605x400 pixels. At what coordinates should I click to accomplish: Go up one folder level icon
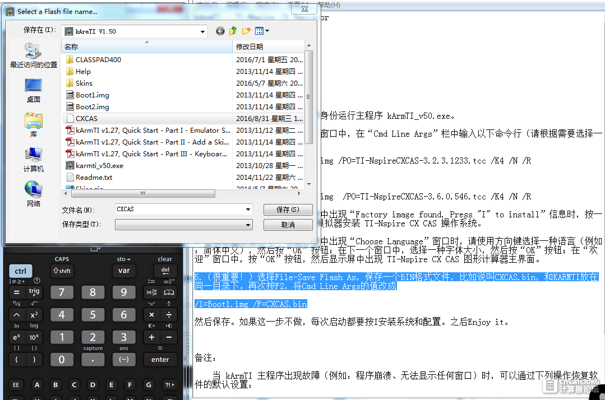[x=233, y=31]
